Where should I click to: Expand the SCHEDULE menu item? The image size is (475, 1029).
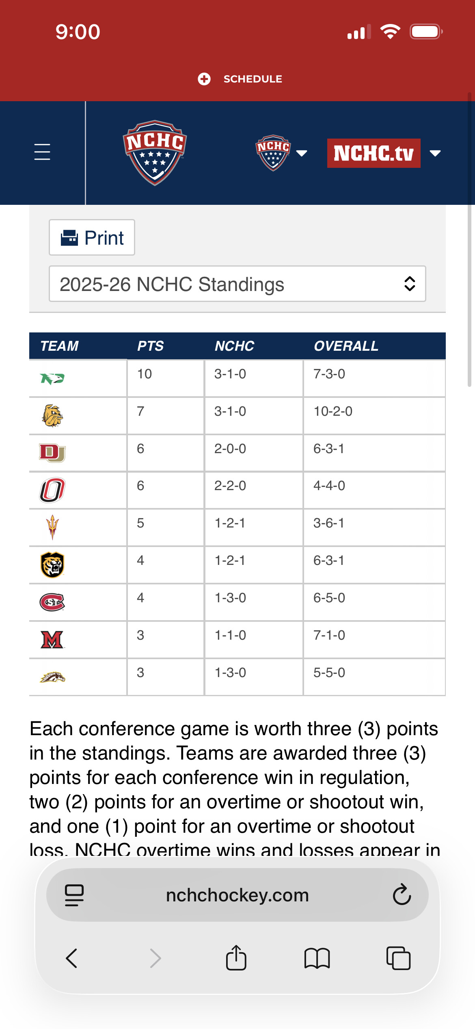coord(240,79)
